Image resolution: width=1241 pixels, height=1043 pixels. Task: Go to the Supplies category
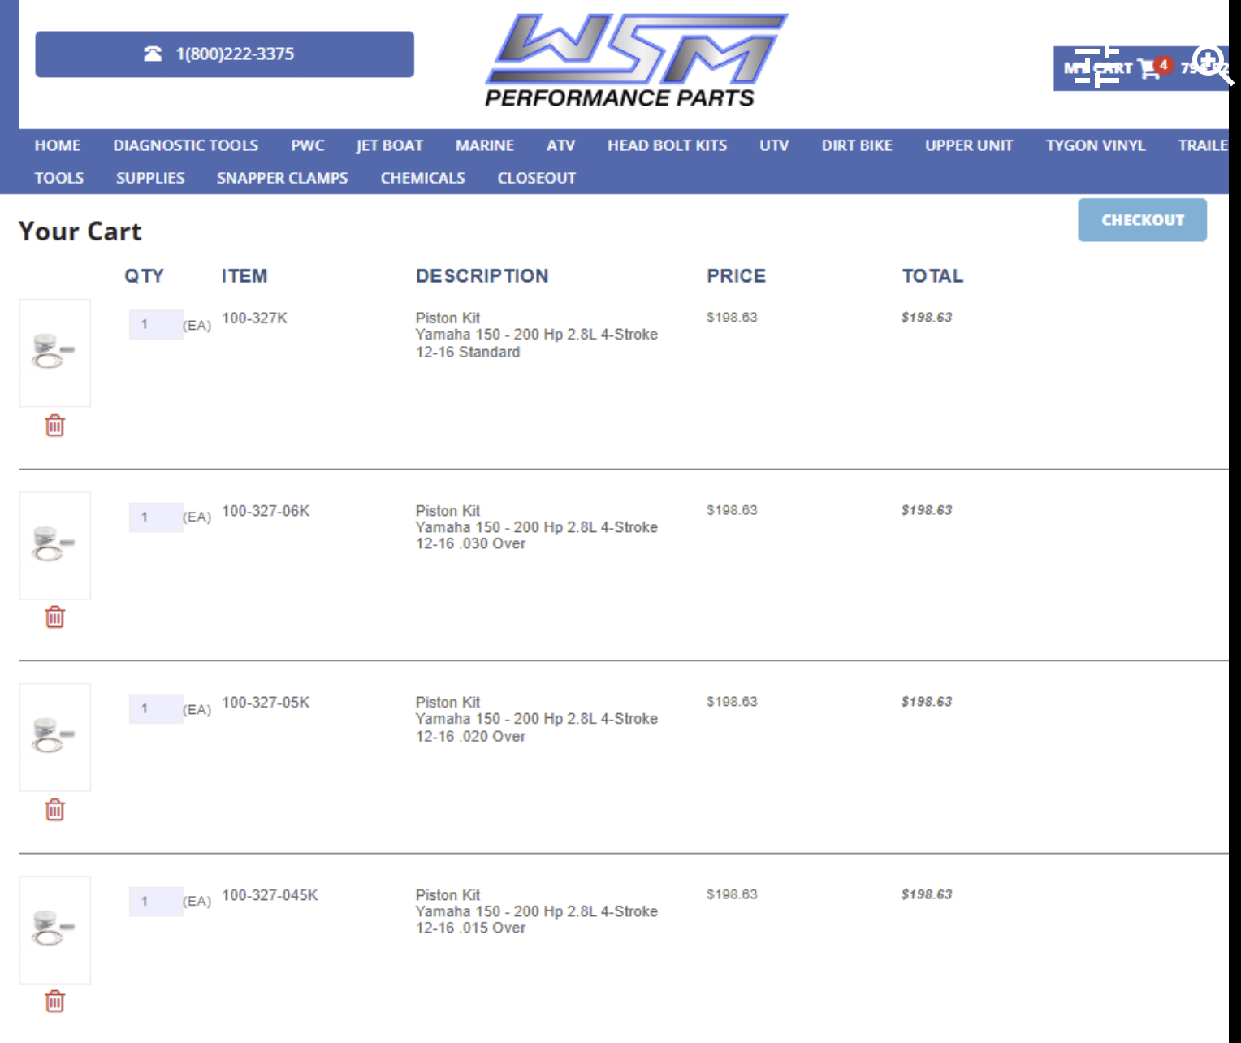[x=150, y=178]
